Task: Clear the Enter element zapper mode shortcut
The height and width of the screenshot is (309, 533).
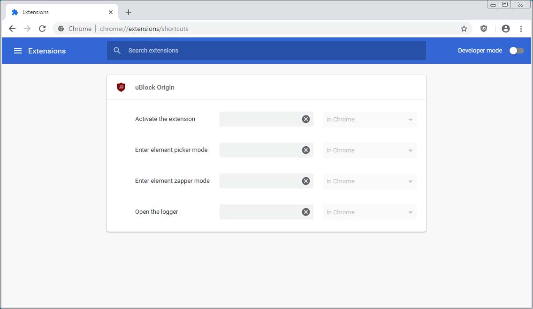Action: [306, 181]
